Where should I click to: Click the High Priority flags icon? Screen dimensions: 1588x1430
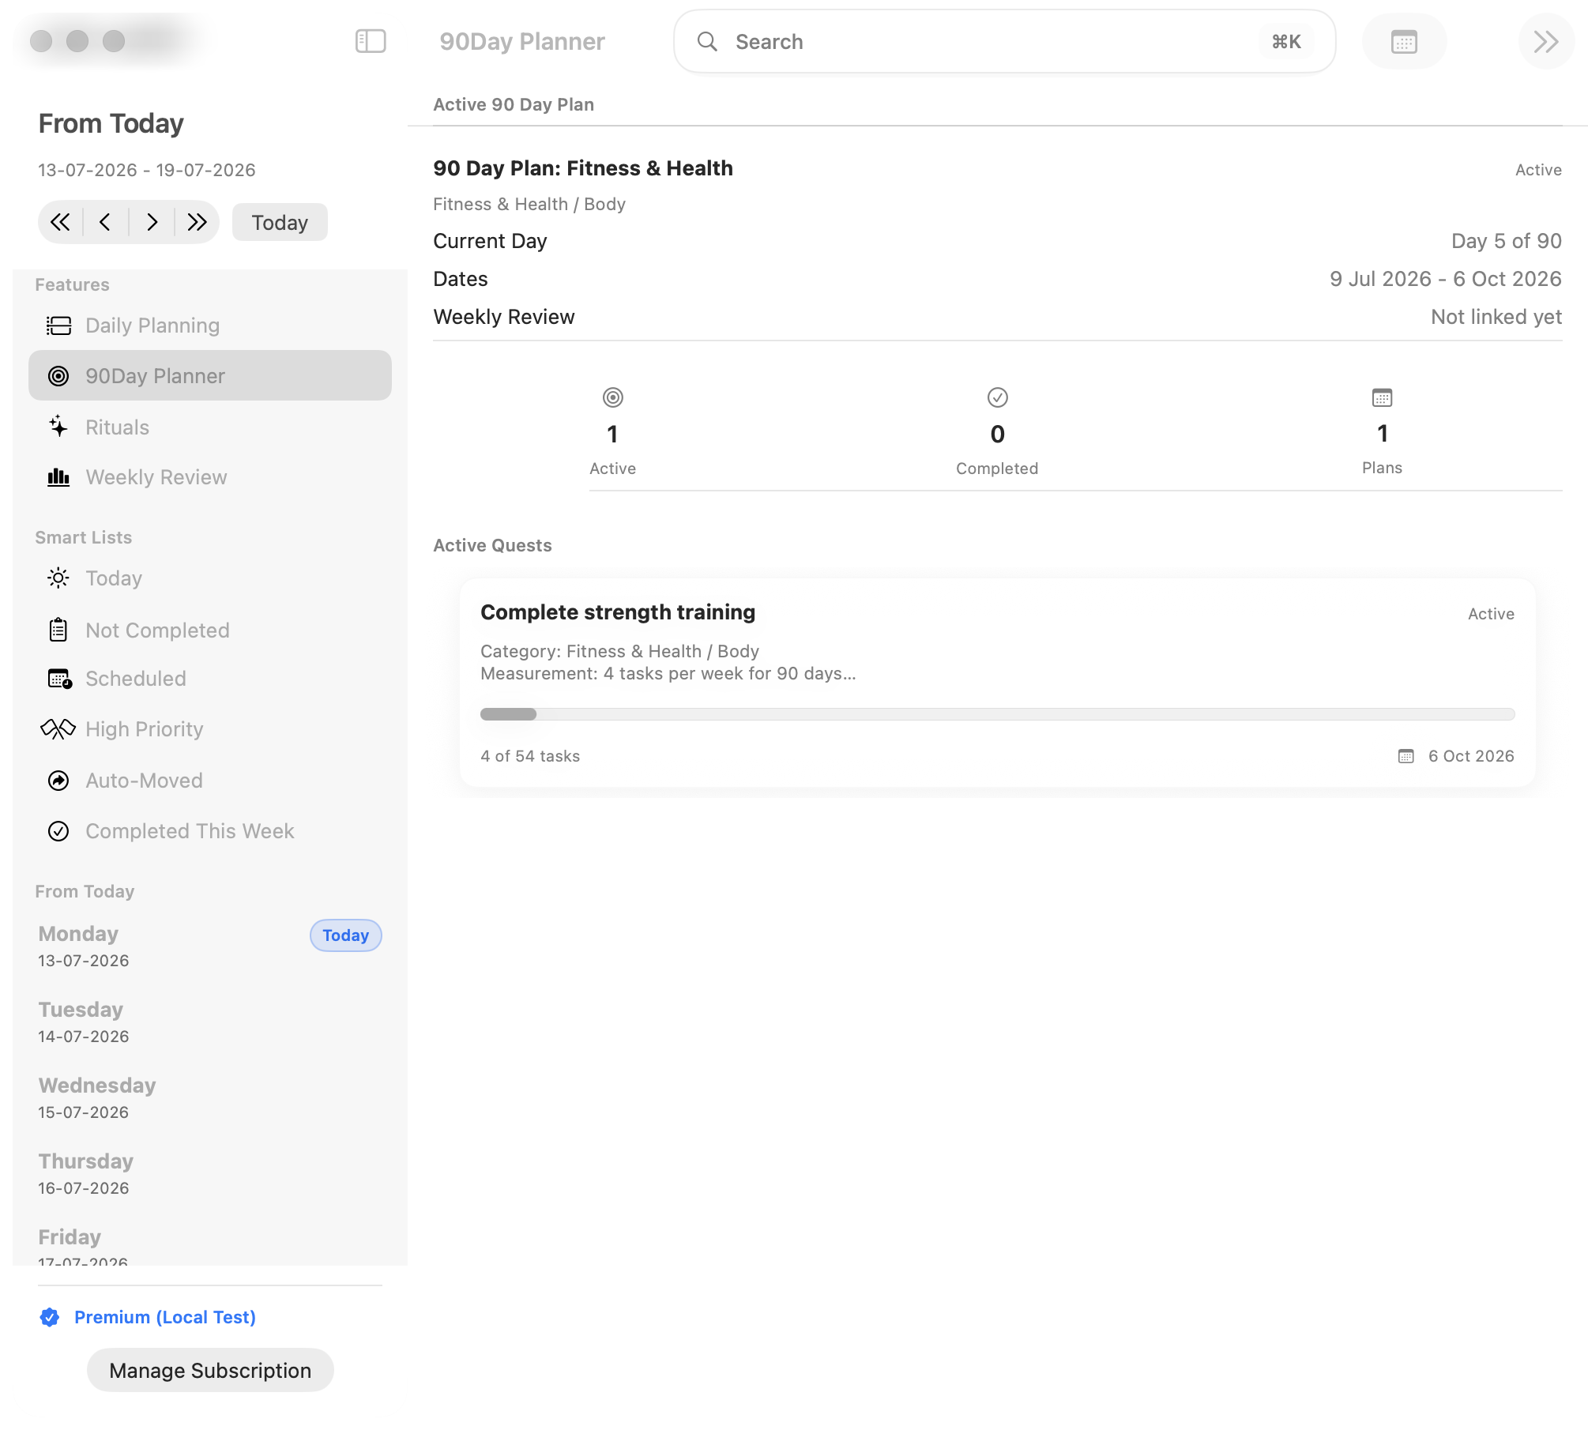[58, 729]
